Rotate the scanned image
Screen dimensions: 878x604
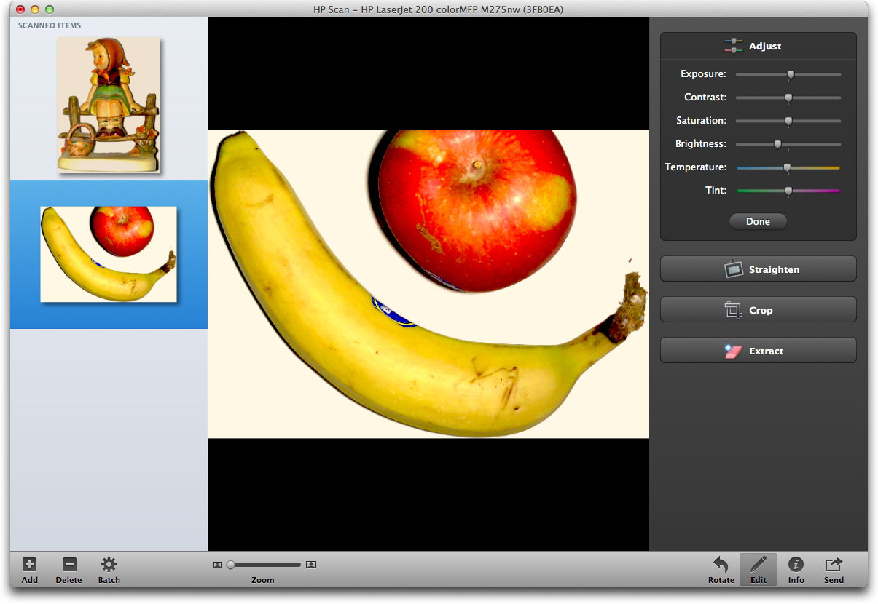click(721, 565)
